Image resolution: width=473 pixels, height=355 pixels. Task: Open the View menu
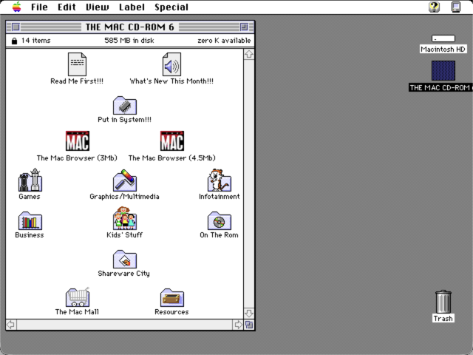98,7
